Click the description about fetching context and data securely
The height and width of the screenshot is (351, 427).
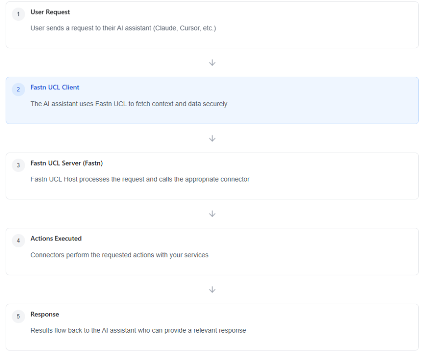click(x=129, y=104)
